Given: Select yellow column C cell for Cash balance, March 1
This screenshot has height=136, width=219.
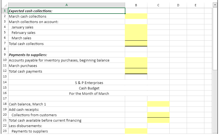Looking at the screenshot, I should (158, 104).
